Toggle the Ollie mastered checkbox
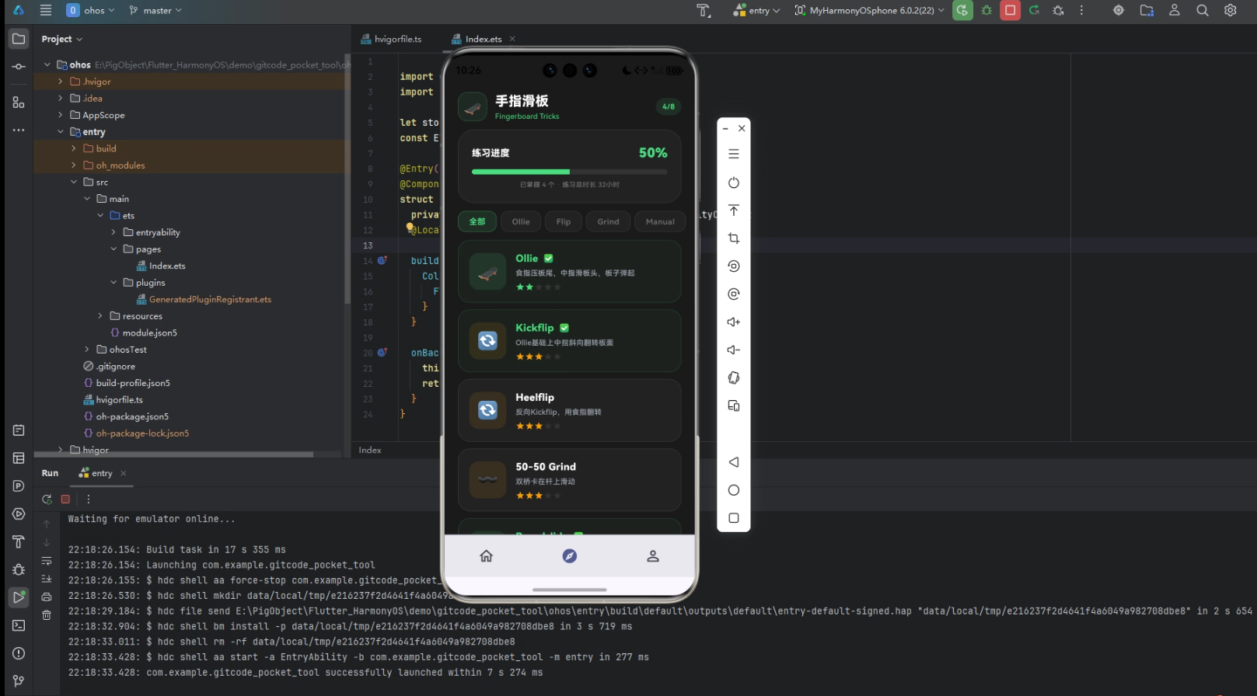 [x=548, y=259]
